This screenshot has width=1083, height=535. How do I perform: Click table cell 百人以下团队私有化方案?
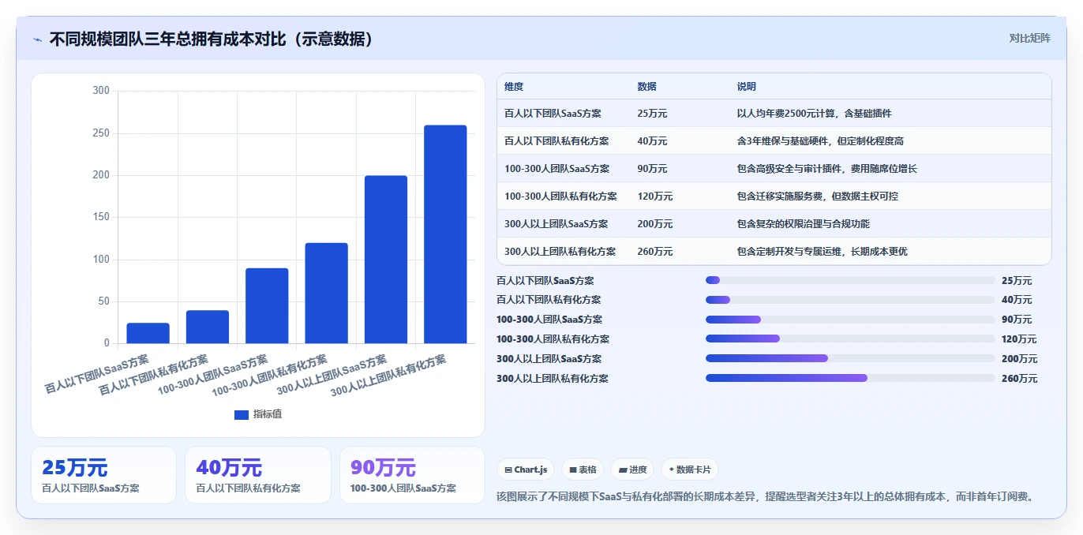tap(556, 141)
